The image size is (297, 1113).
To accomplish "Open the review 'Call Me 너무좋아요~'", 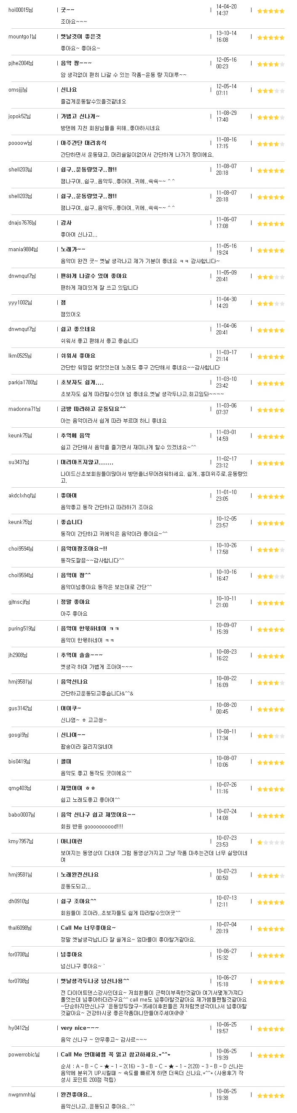I will (88, 928).
